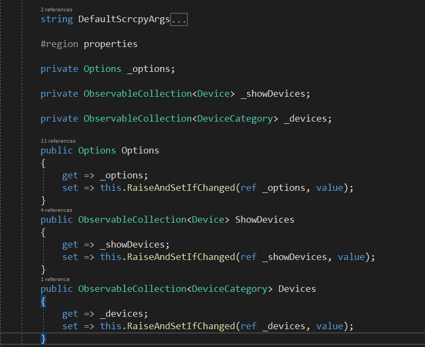Click 'get' in the Devices property

(x=70, y=313)
